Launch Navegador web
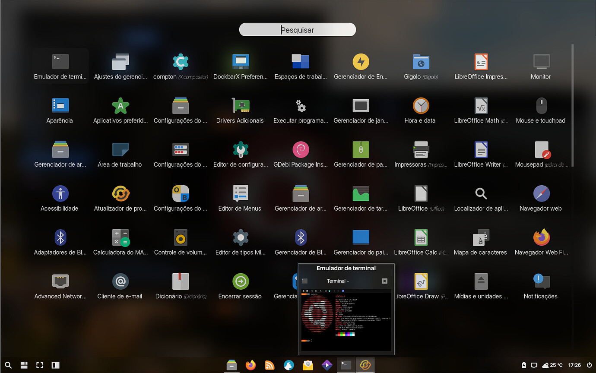This screenshot has height=373, width=596. (541, 199)
